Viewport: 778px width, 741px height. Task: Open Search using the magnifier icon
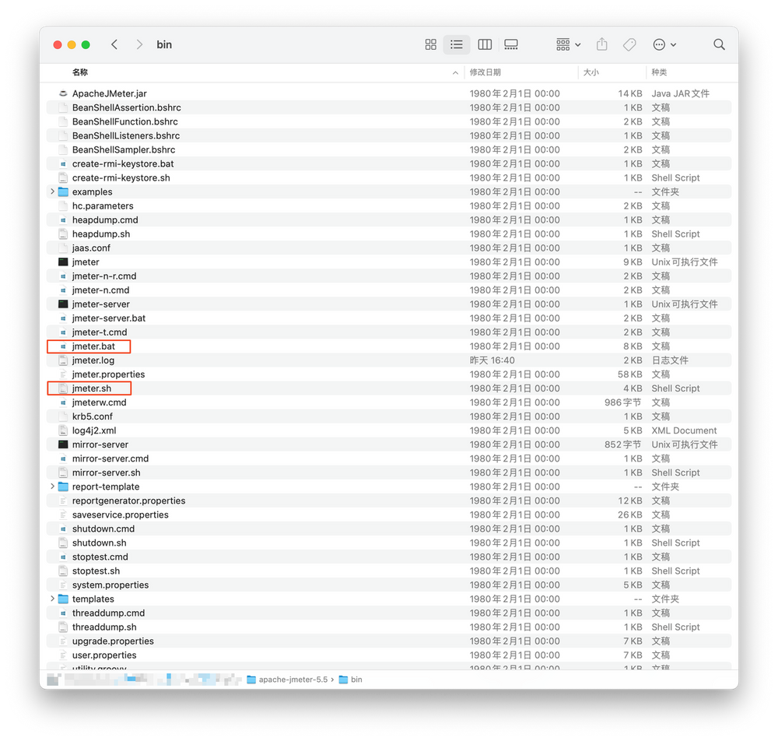pos(718,44)
